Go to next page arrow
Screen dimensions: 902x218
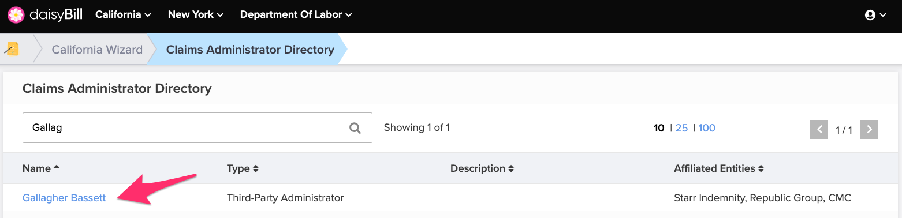[x=869, y=129]
